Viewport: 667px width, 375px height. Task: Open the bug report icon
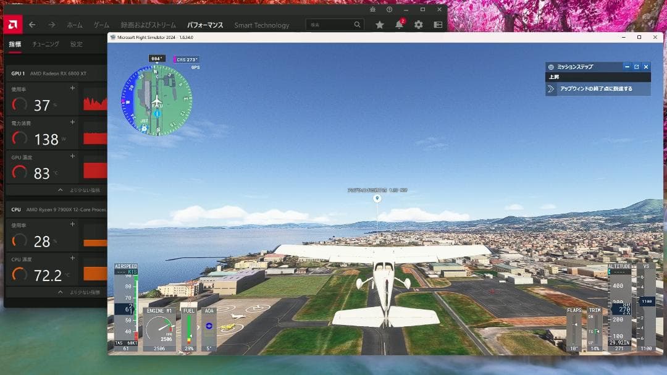(372, 10)
